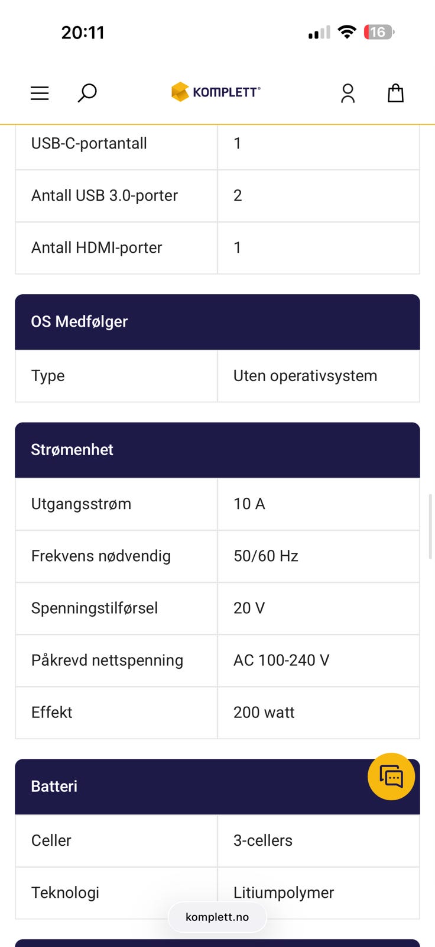Select the Effekt 200 watt row
435x947 pixels.
(x=217, y=713)
